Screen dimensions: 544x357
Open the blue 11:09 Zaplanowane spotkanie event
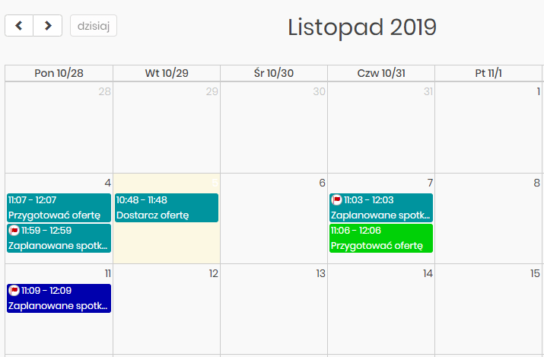tap(59, 298)
